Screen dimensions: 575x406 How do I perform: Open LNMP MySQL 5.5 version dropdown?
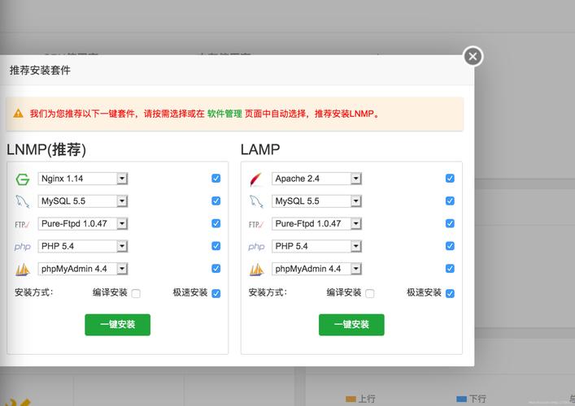pos(82,201)
